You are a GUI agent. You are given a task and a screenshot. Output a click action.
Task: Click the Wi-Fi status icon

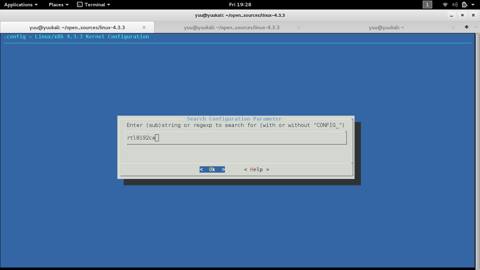[445, 5]
